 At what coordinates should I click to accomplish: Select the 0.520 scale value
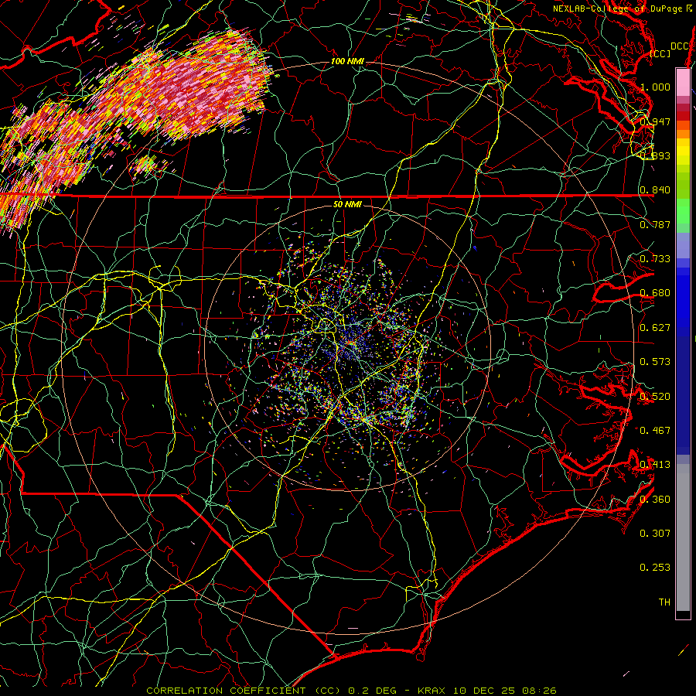tap(655, 396)
